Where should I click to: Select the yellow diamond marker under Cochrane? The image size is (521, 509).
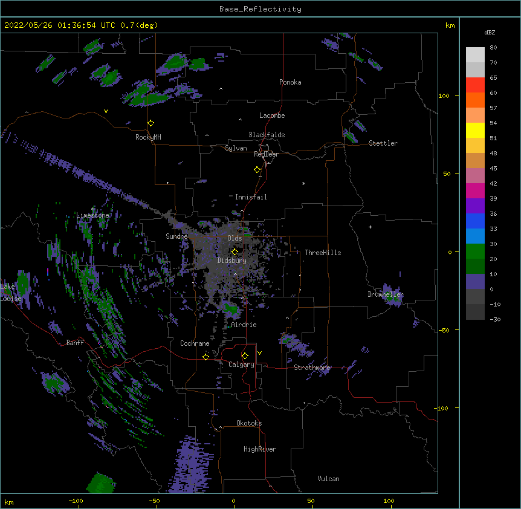[205, 357]
